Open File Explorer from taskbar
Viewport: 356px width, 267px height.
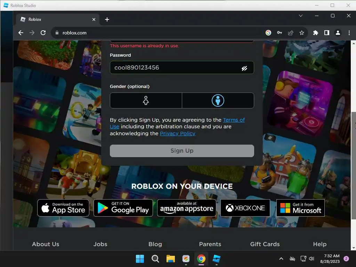coord(170,259)
